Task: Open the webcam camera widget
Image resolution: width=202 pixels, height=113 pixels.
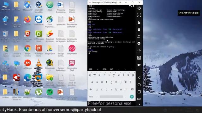Action: [139, 44]
